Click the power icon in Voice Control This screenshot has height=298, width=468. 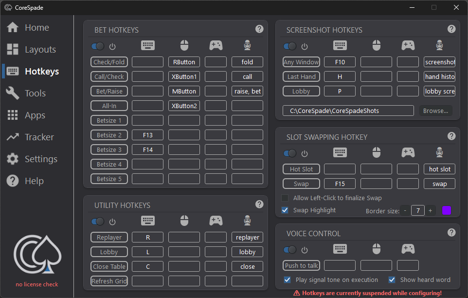click(305, 250)
